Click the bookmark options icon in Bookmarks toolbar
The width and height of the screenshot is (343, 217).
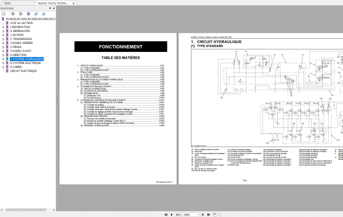click(3, 14)
